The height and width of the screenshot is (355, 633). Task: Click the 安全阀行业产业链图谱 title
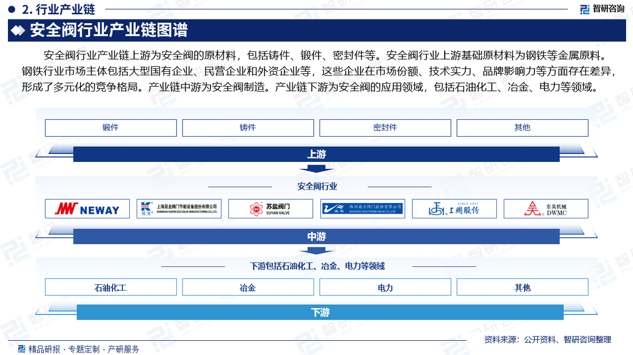(109, 30)
